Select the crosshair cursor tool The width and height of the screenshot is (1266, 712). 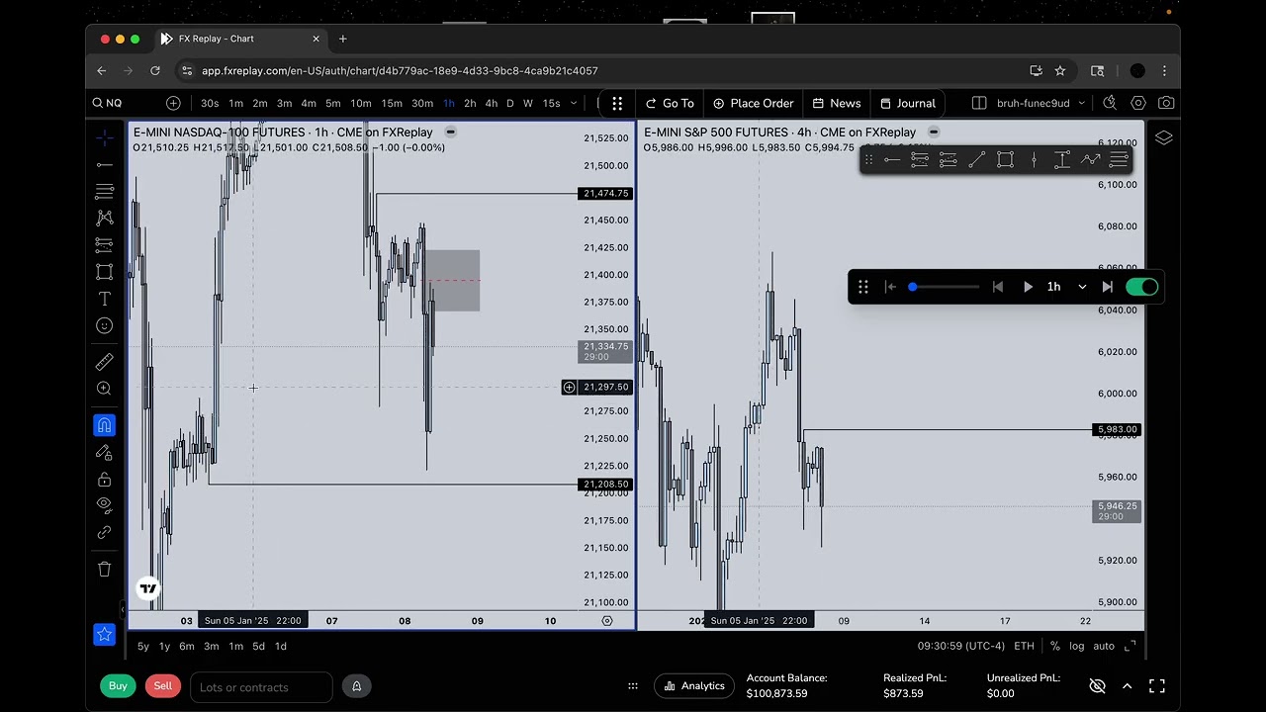click(x=104, y=137)
